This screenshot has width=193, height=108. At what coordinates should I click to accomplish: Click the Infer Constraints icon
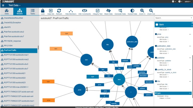84,11
